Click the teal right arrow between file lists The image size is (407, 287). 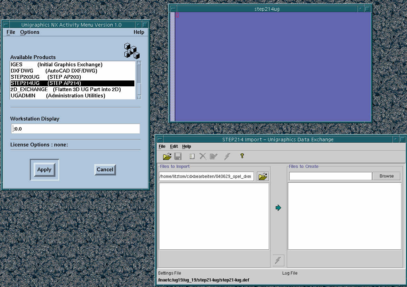(x=278, y=208)
